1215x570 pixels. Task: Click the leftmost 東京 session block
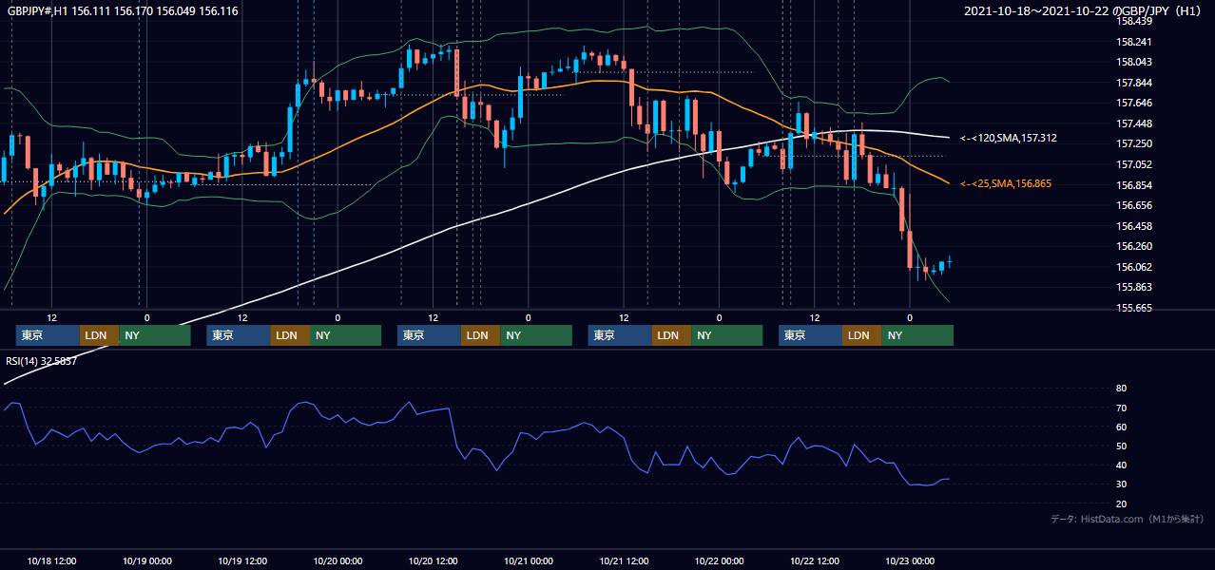[x=48, y=335]
